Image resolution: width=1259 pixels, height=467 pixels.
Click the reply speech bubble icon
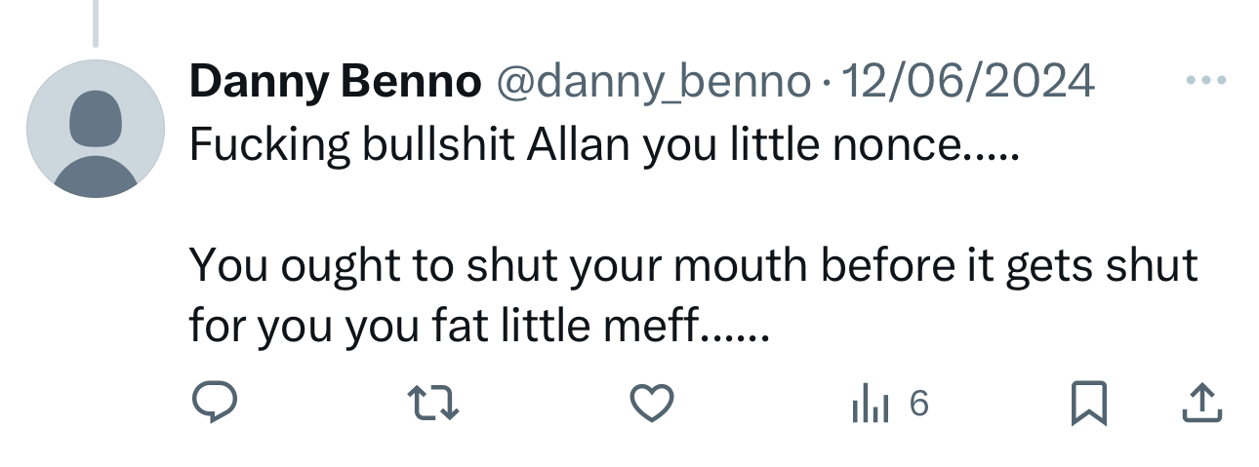(213, 403)
